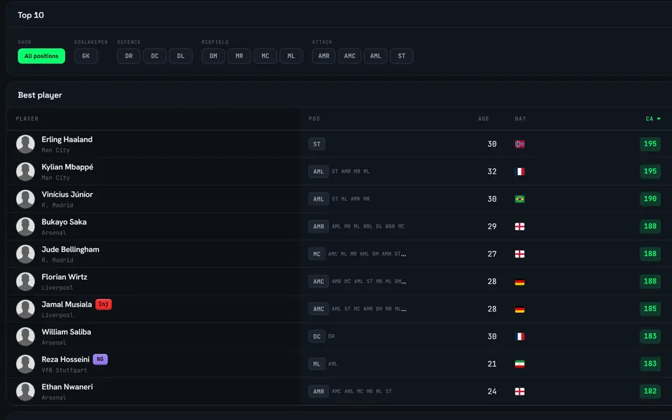672x420 pixels.
Task: Click Kylian Mbappé's avatar icon
Action: [25, 171]
